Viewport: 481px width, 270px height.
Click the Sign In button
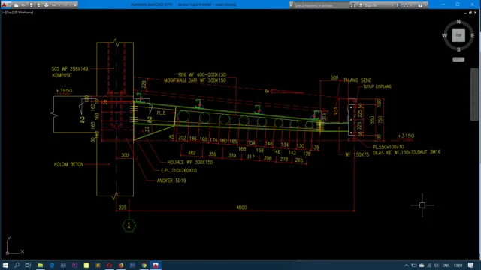coord(368,5)
